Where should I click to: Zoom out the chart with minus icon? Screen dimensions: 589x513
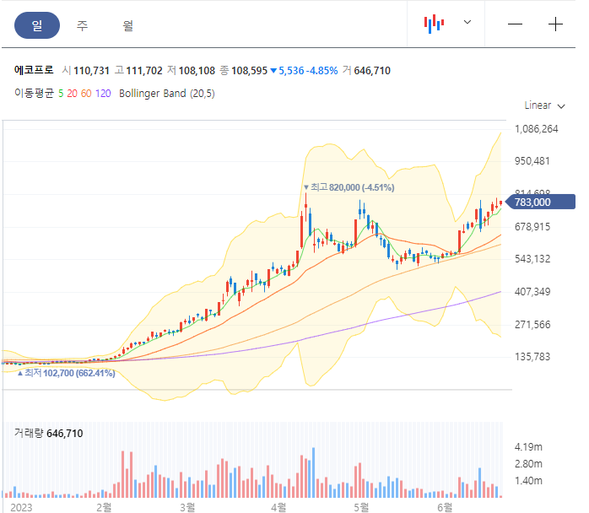pos(515,24)
